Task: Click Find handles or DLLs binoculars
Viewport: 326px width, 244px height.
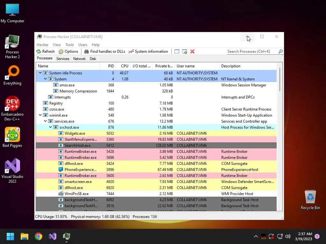Action: pos(87,51)
